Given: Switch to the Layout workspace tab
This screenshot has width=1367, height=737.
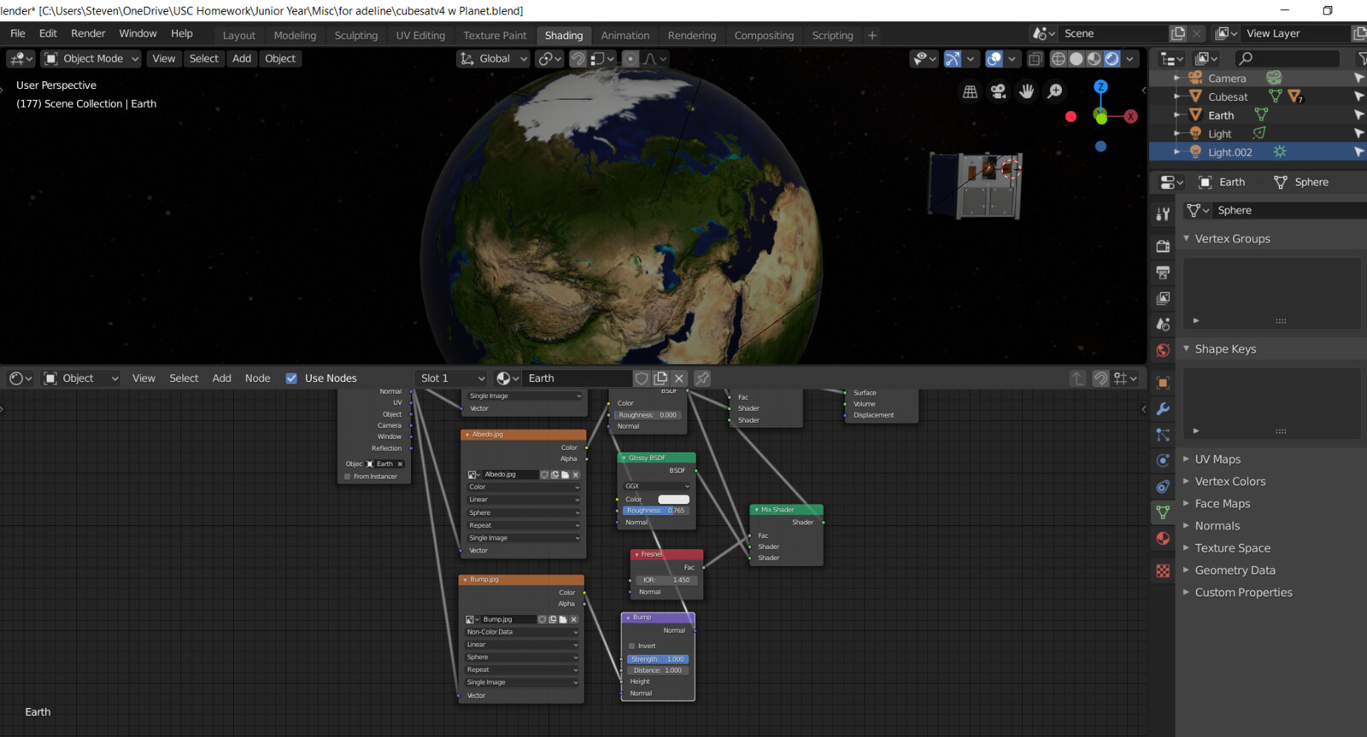Looking at the screenshot, I should [239, 35].
